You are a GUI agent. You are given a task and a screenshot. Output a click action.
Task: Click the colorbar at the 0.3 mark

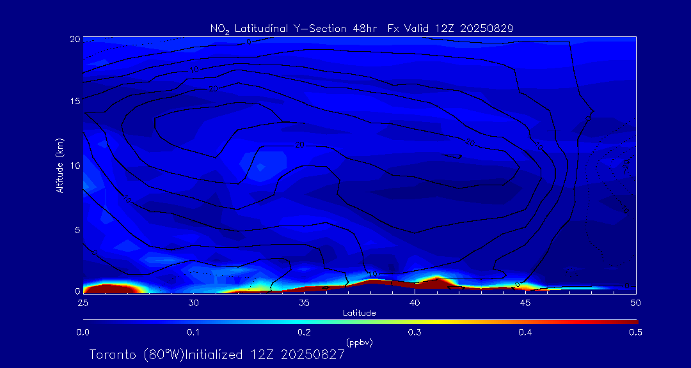(x=415, y=321)
